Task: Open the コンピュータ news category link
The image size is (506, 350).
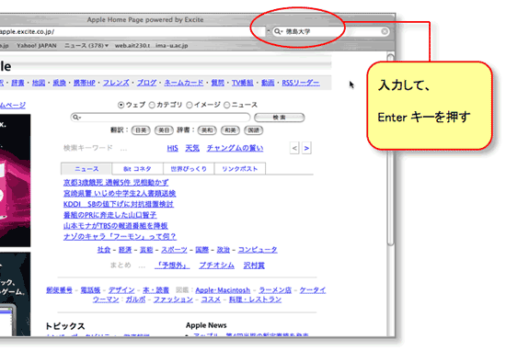Action: pyautogui.click(x=258, y=250)
